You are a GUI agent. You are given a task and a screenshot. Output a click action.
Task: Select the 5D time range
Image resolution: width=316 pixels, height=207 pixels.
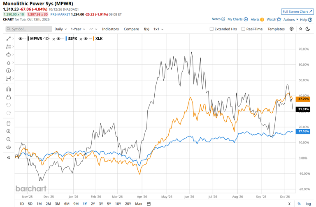click(30, 204)
